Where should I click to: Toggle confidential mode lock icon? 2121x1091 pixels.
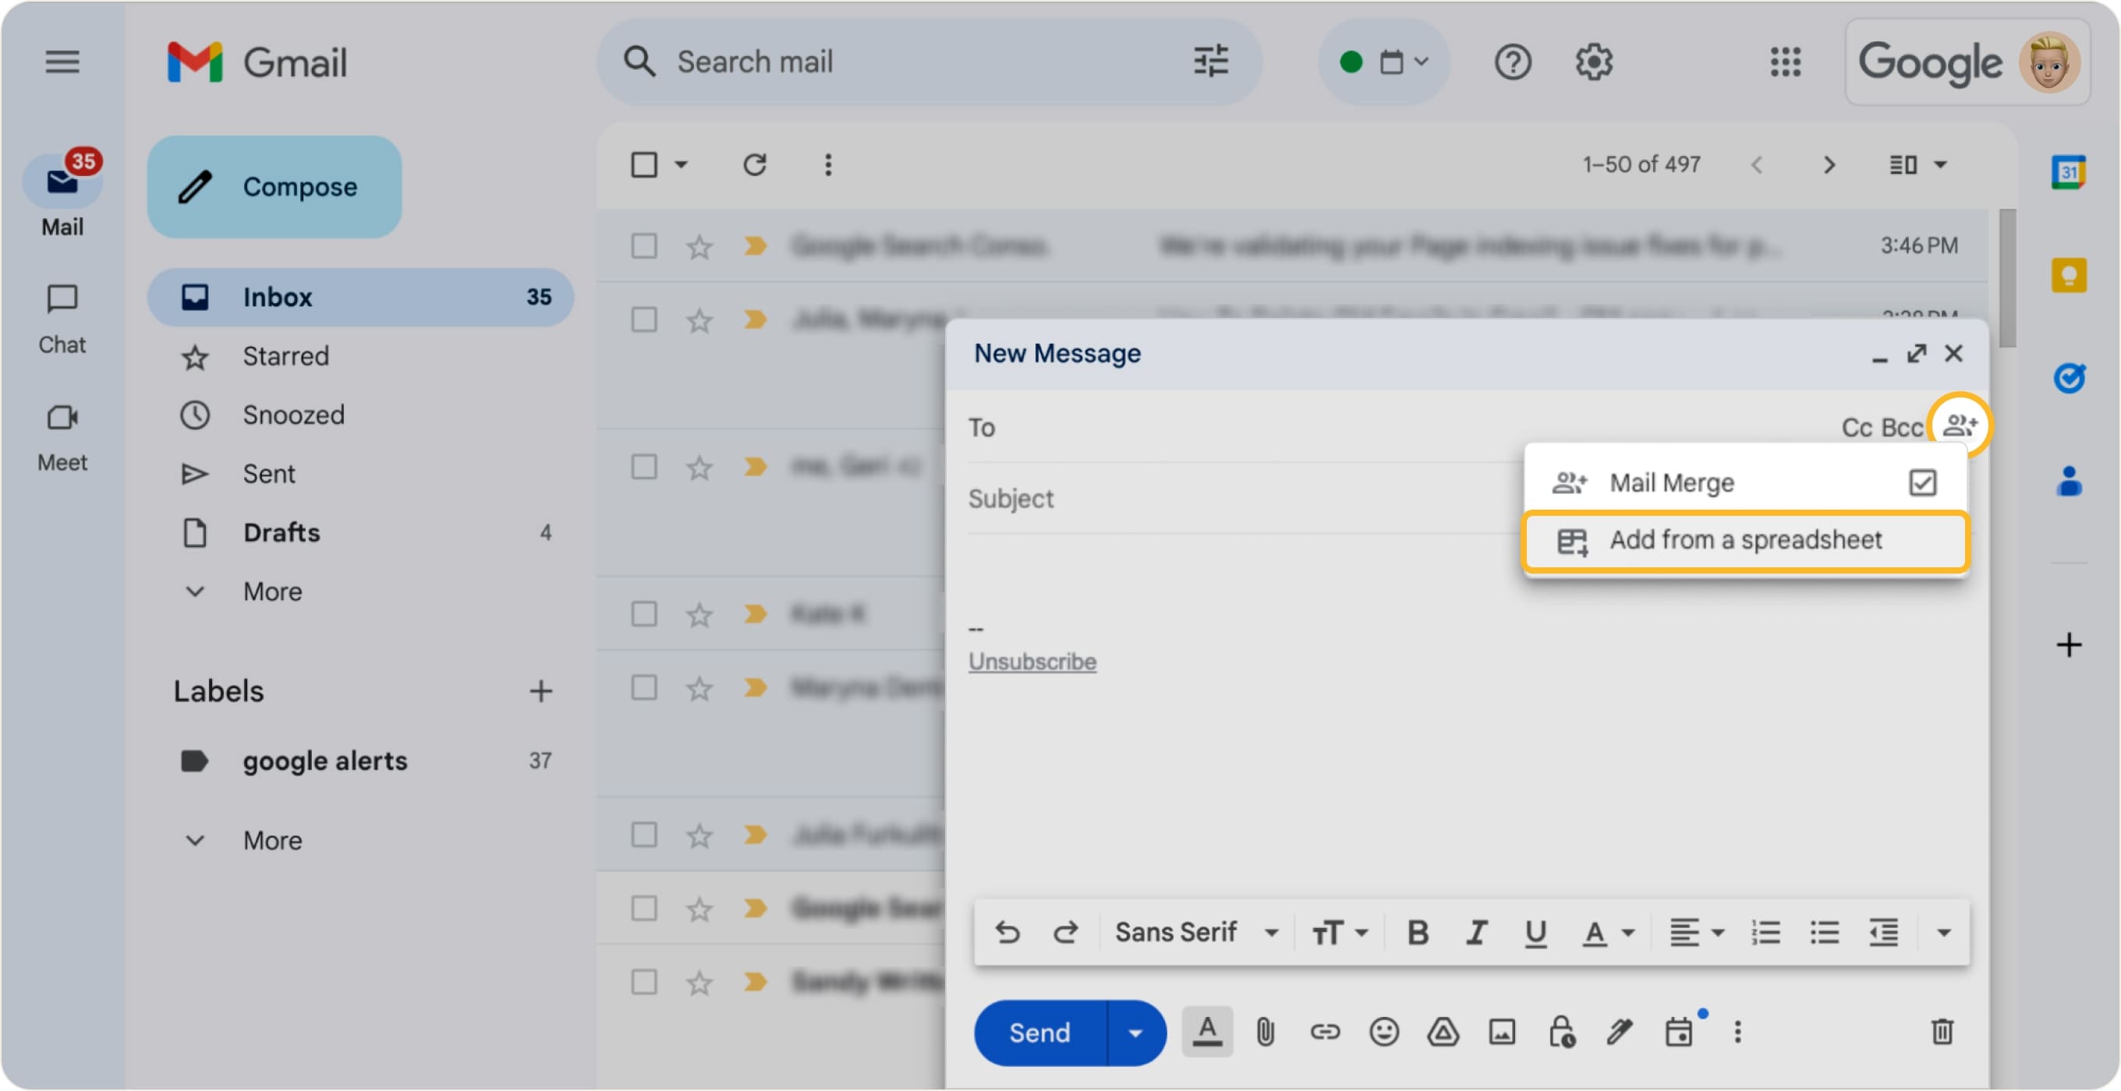tap(1561, 1032)
